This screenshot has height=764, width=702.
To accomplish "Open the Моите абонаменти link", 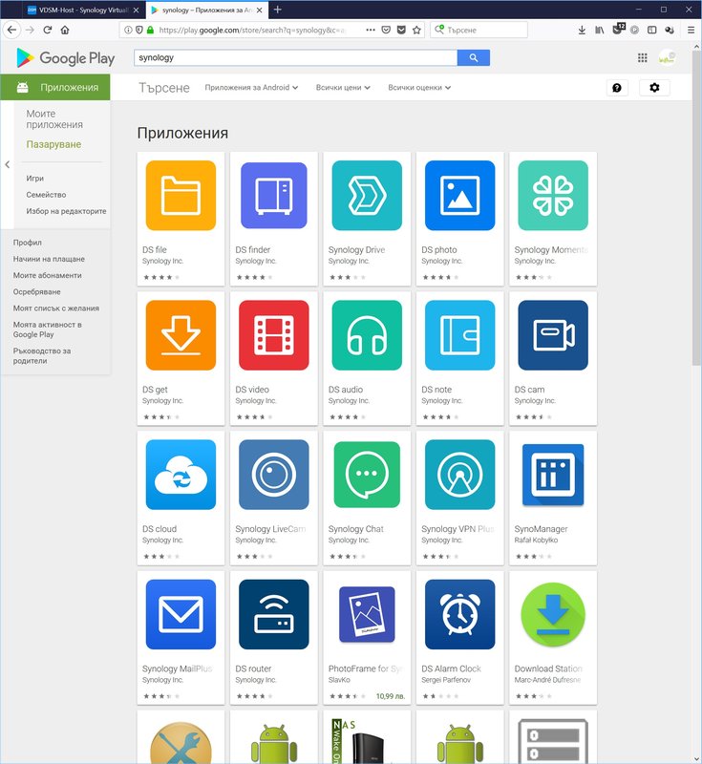I will tap(47, 275).
